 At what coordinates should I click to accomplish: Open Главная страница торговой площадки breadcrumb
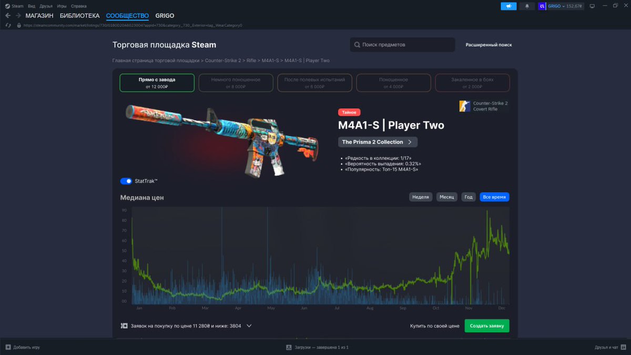point(156,60)
